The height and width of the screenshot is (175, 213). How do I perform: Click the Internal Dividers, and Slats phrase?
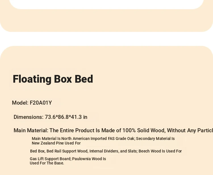coord(113,151)
